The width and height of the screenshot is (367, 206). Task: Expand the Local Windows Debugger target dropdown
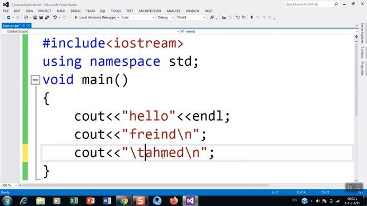118,18
